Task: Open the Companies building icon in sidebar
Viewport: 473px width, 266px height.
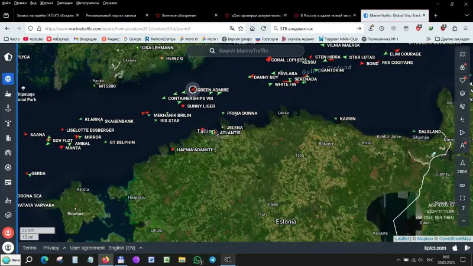Action: coord(8,138)
